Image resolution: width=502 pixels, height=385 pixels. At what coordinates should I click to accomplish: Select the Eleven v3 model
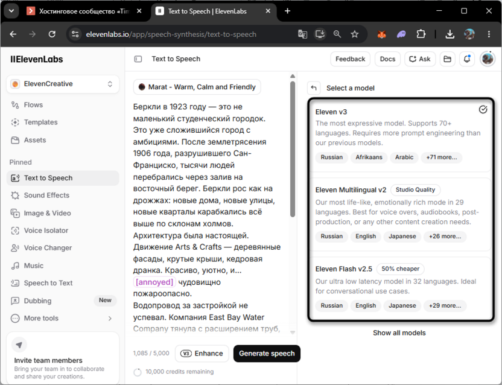point(401,137)
